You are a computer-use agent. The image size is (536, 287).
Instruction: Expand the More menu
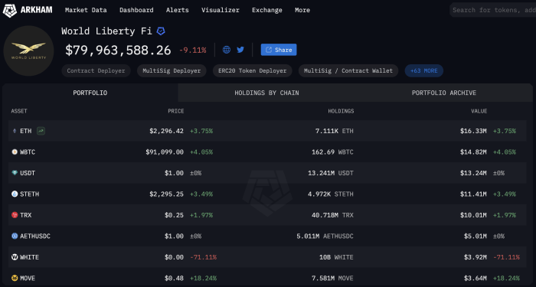(302, 10)
